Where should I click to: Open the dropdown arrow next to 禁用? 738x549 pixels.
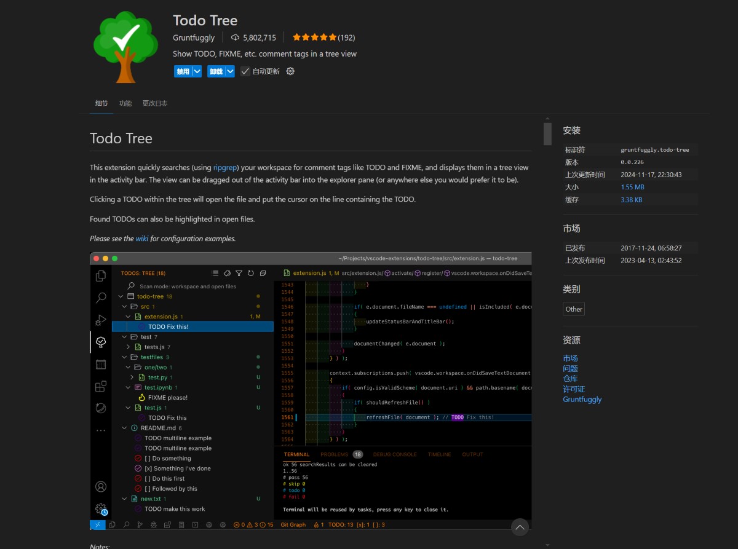[x=197, y=71]
